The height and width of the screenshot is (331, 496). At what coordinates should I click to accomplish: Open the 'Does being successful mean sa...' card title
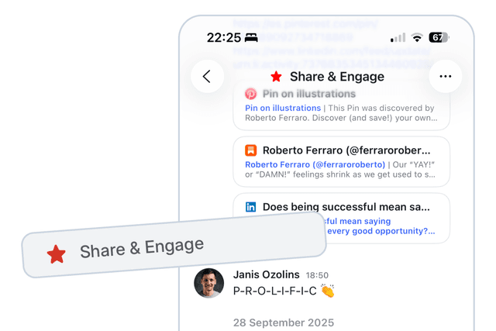346,207
